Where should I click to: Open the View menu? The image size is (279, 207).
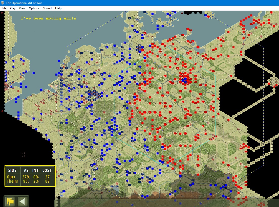point(22,8)
